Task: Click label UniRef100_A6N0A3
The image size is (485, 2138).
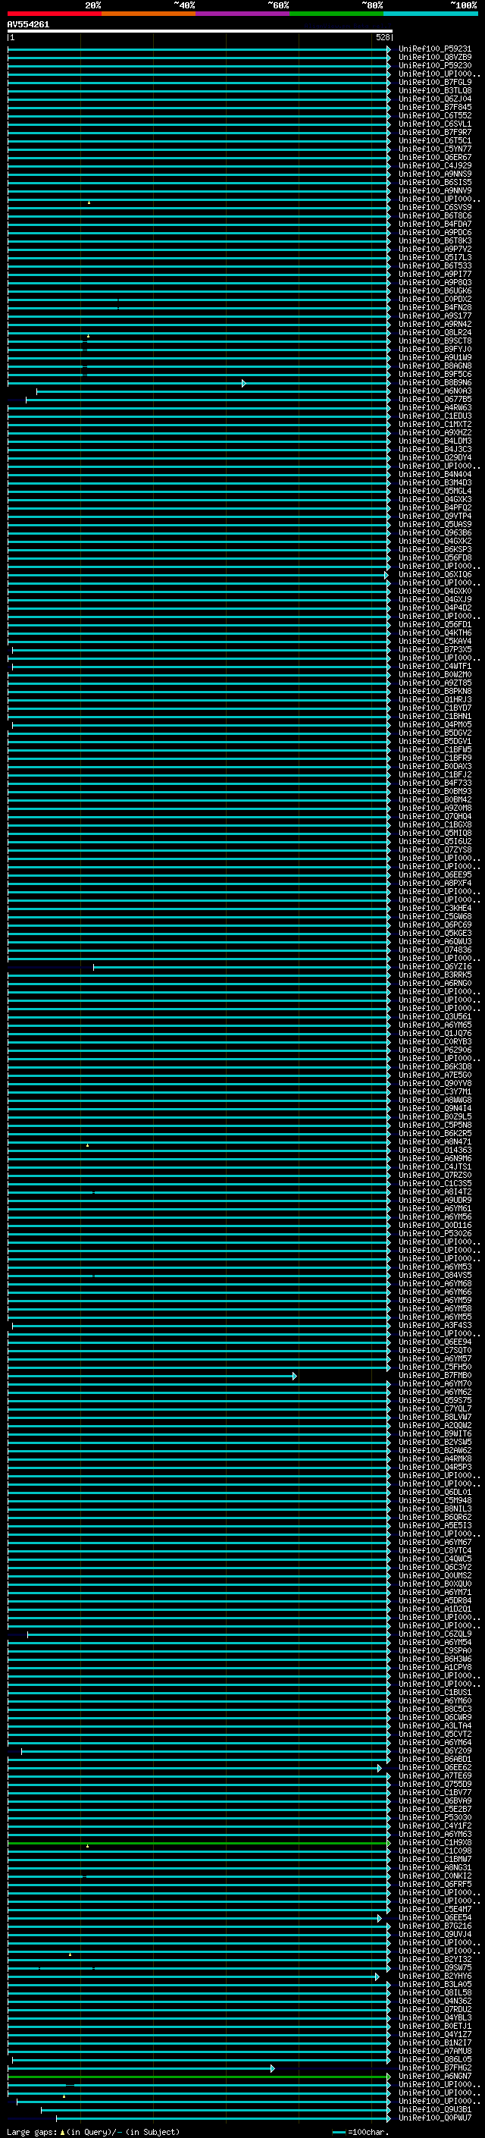Action: pos(434,391)
